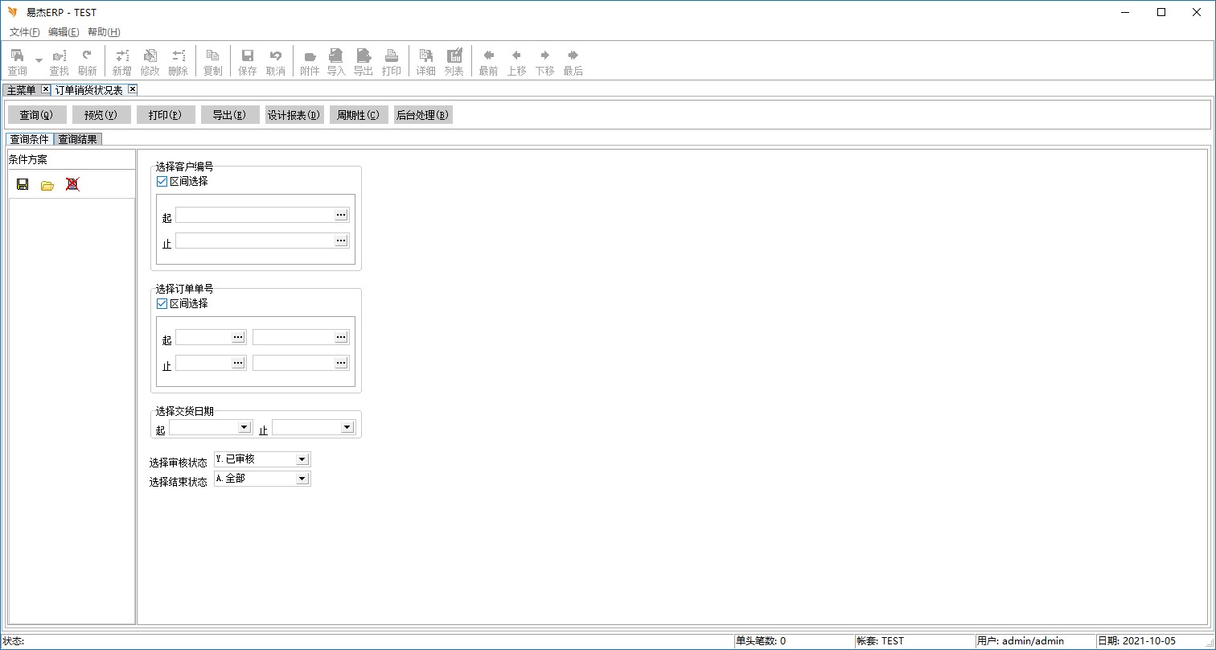Image resolution: width=1216 pixels, height=650 pixels.
Task: Switch to the 查询结果 tab
Action: [77, 139]
